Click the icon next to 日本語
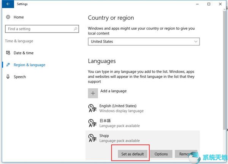 tap(92, 123)
